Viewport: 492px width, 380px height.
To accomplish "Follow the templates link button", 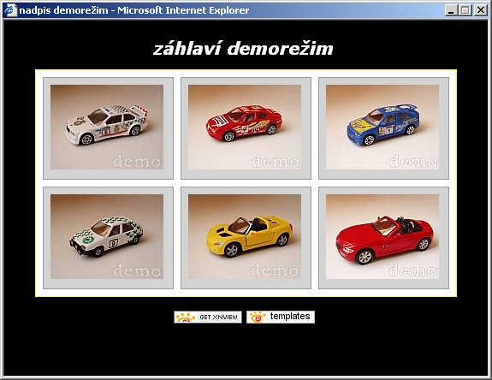I will pyautogui.click(x=281, y=317).
